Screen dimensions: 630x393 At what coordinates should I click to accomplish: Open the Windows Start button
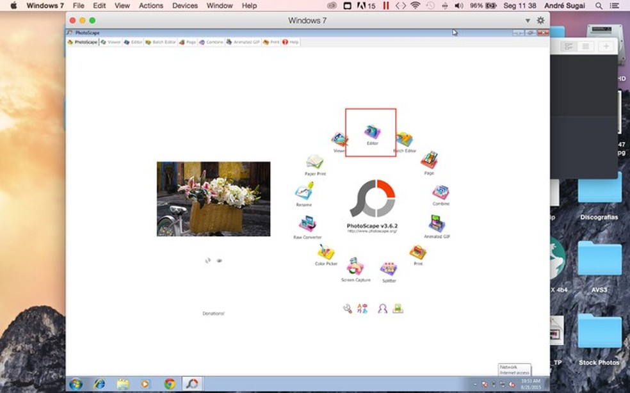pos(76,384)
